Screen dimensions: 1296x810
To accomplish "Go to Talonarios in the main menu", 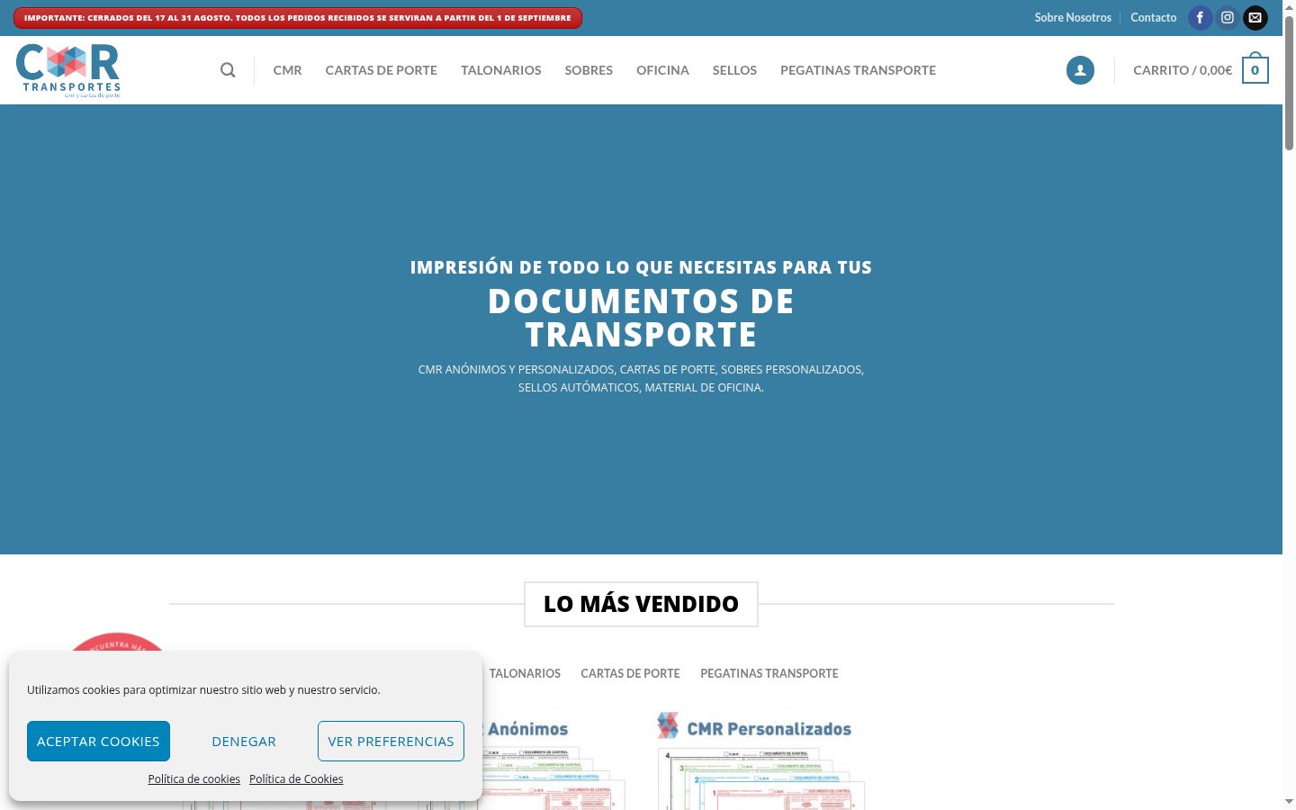I will tap(501, 70).
